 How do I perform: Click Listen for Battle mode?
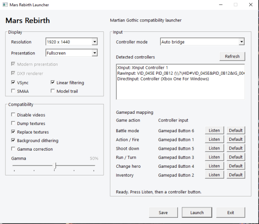[214, 130]
